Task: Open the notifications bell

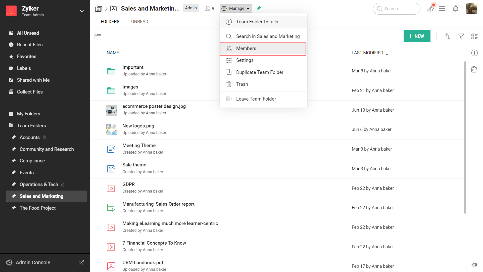Action: click(455, 9)
